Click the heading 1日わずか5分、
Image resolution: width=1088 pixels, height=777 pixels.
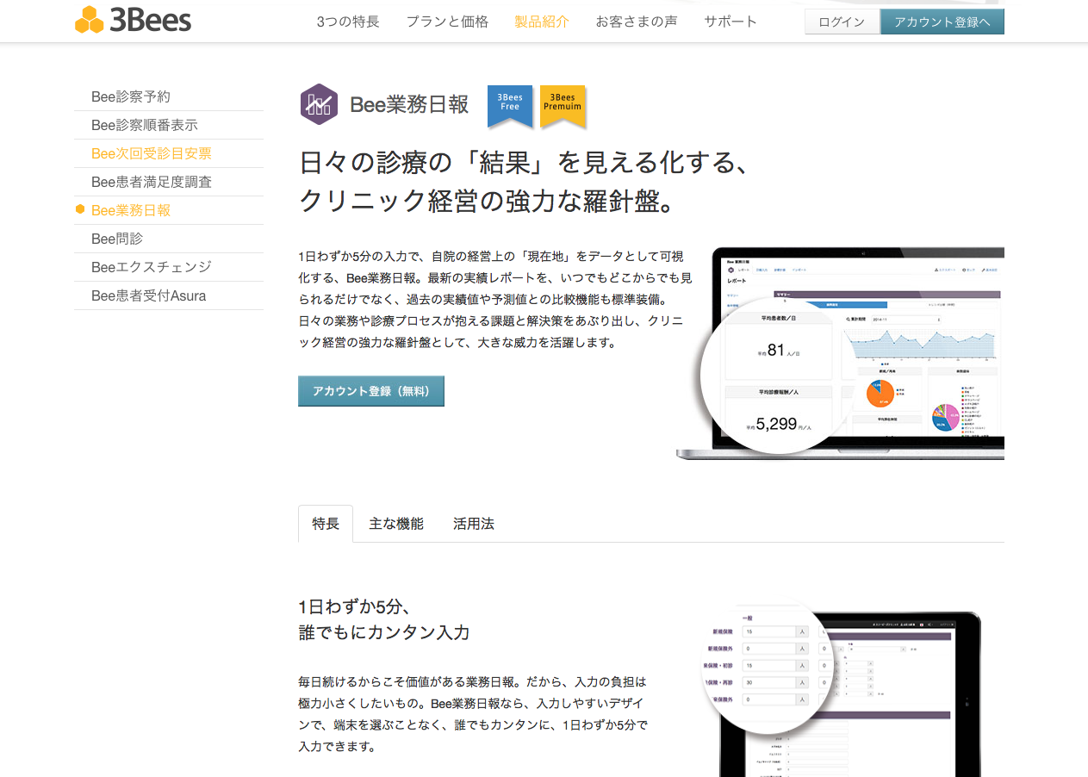pyautogui.click(x=354, y=606)
